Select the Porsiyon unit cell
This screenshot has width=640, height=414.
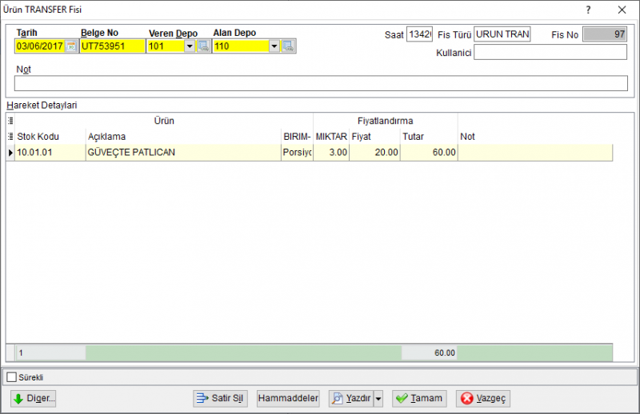pyautogui.click(x=297, y=153)
